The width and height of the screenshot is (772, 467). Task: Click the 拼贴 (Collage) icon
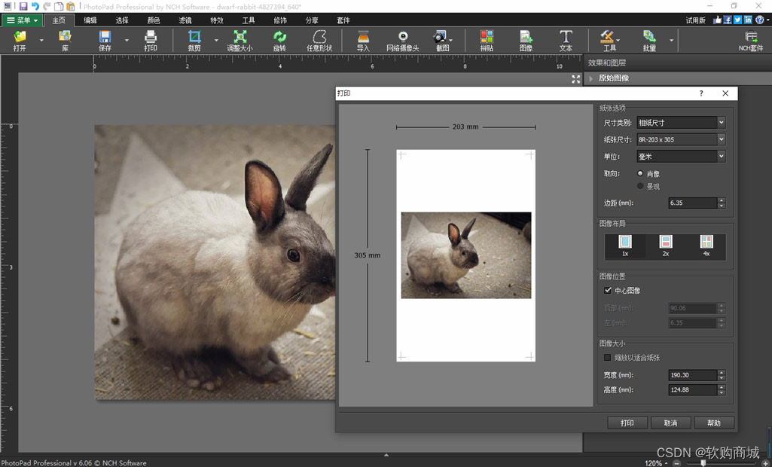(487, 40)
